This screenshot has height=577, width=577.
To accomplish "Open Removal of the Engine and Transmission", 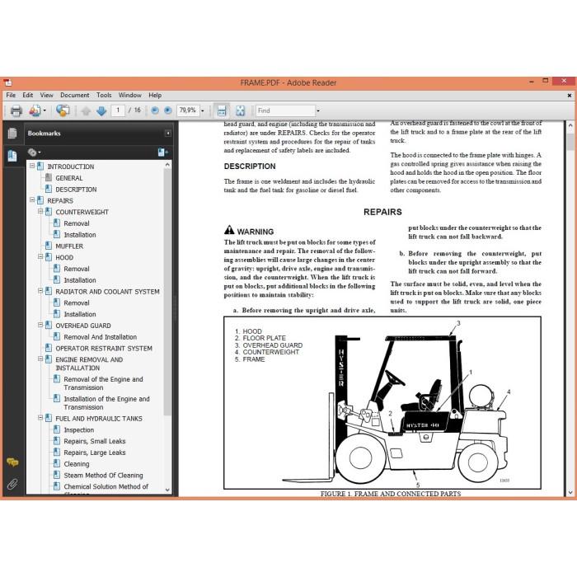I will point(103,383).
